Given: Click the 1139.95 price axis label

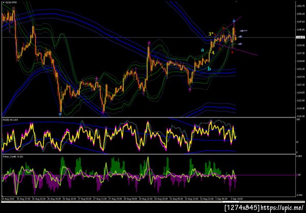Looking at the screenshot, I should 300,45.
